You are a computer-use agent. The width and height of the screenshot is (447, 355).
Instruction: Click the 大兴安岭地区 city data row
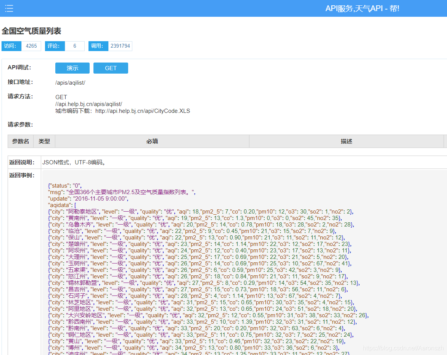[x=209, y=315]
